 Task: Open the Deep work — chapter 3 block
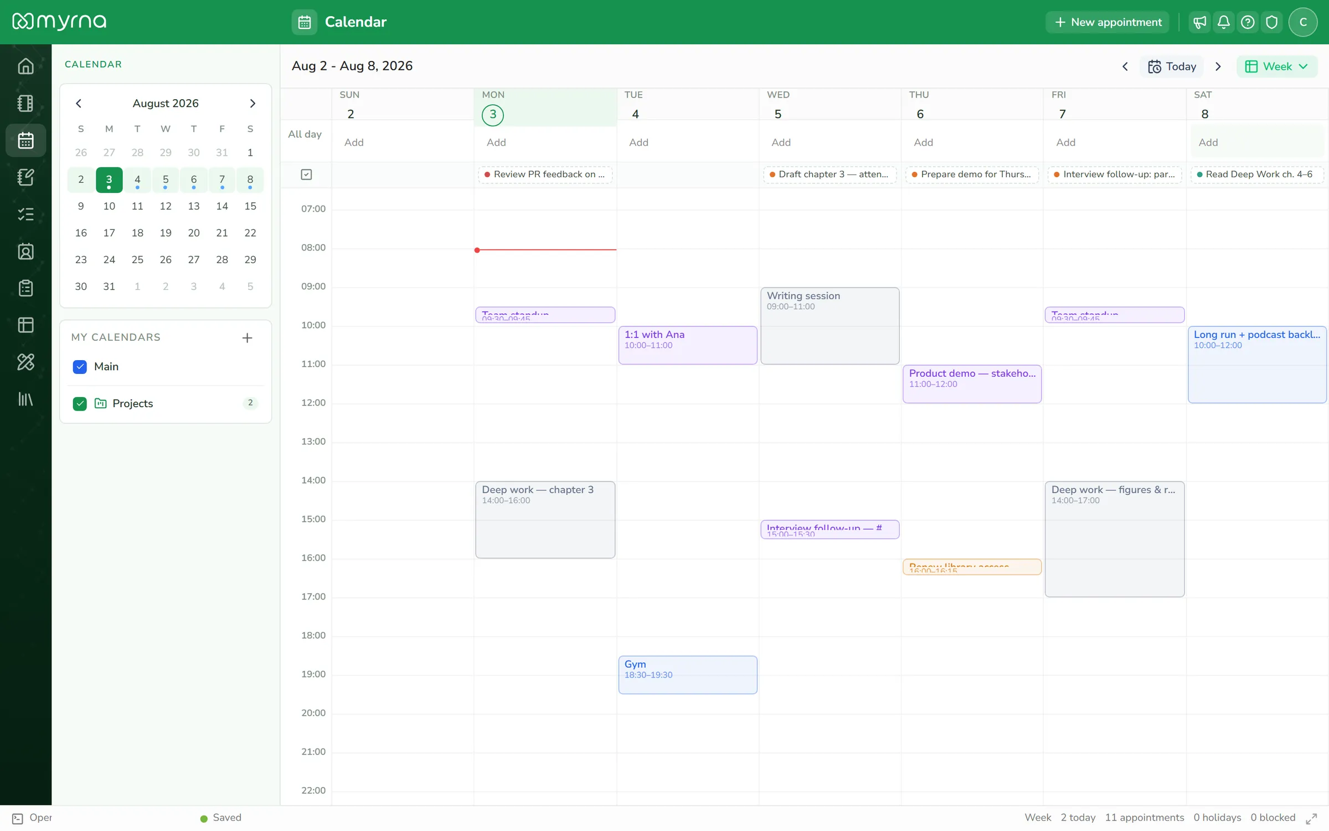545,520
